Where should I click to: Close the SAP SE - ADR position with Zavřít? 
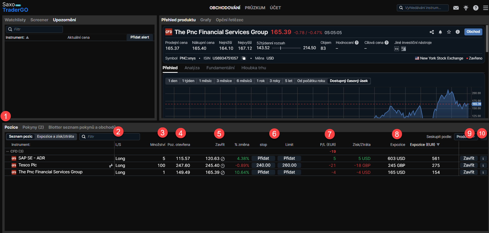point(469,158)
